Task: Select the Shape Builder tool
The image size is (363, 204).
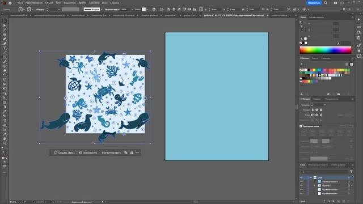Action: pos(5,93)
